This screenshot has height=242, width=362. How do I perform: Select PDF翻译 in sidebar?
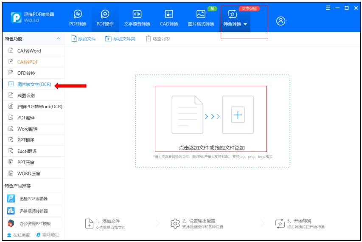click(x=34, y=118)
